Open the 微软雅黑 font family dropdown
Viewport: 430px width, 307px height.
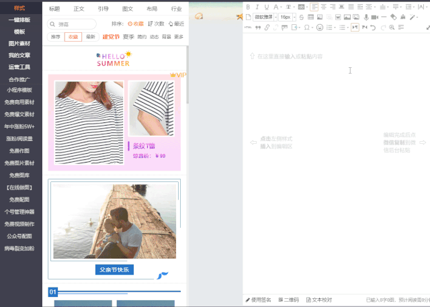[265, 17]
